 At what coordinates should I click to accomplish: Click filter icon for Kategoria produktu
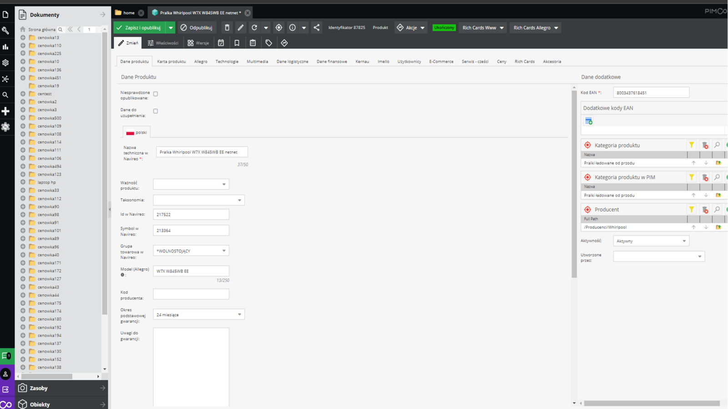click(692, 145)
